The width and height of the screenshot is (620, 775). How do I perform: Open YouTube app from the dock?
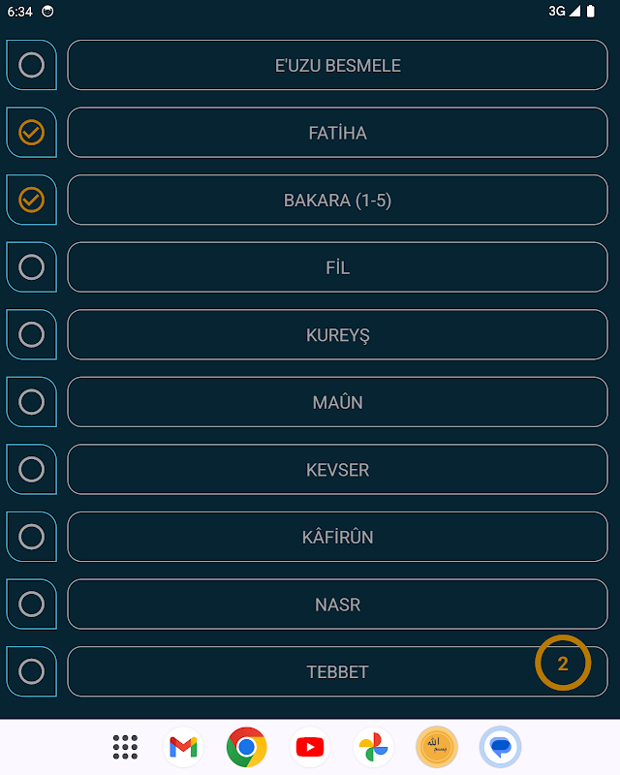tap(310, 747)
